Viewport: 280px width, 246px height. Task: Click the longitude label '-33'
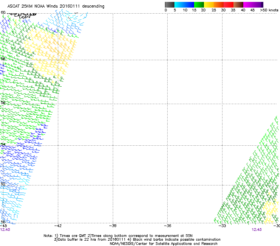tap(222, 226)
